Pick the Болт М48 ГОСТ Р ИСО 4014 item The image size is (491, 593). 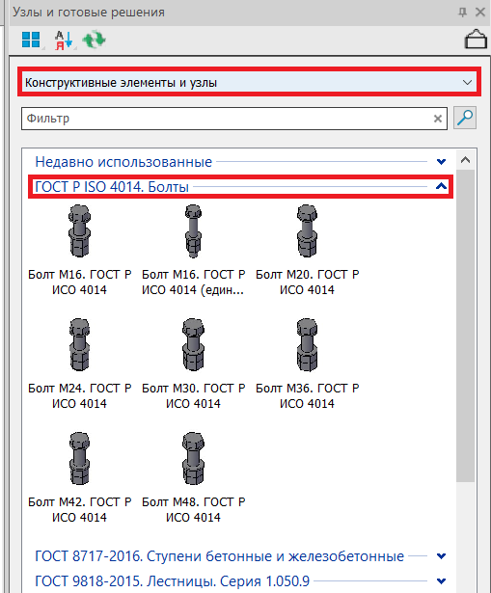193,477
